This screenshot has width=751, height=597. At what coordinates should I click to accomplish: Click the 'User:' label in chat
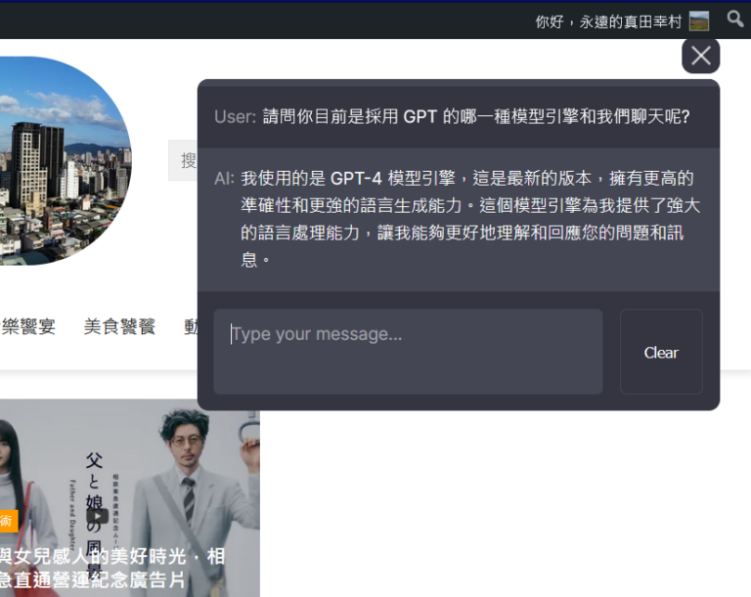click(x=235, y=116)
